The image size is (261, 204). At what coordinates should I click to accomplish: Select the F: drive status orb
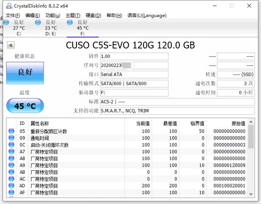tap(70, 22)
